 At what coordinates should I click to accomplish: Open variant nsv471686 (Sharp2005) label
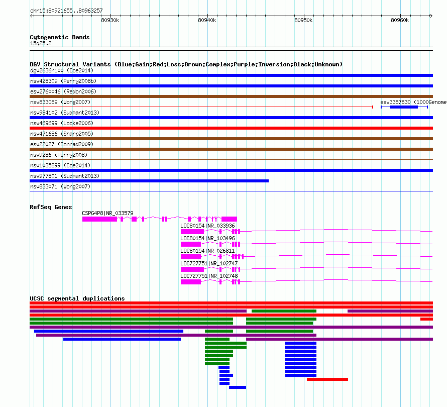62,134
